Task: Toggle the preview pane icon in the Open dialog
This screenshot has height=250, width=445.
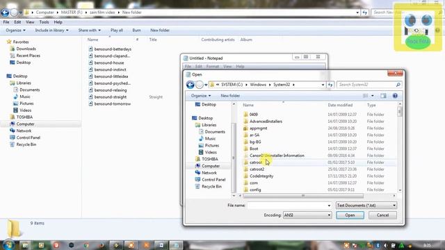Action: [383, 96]
